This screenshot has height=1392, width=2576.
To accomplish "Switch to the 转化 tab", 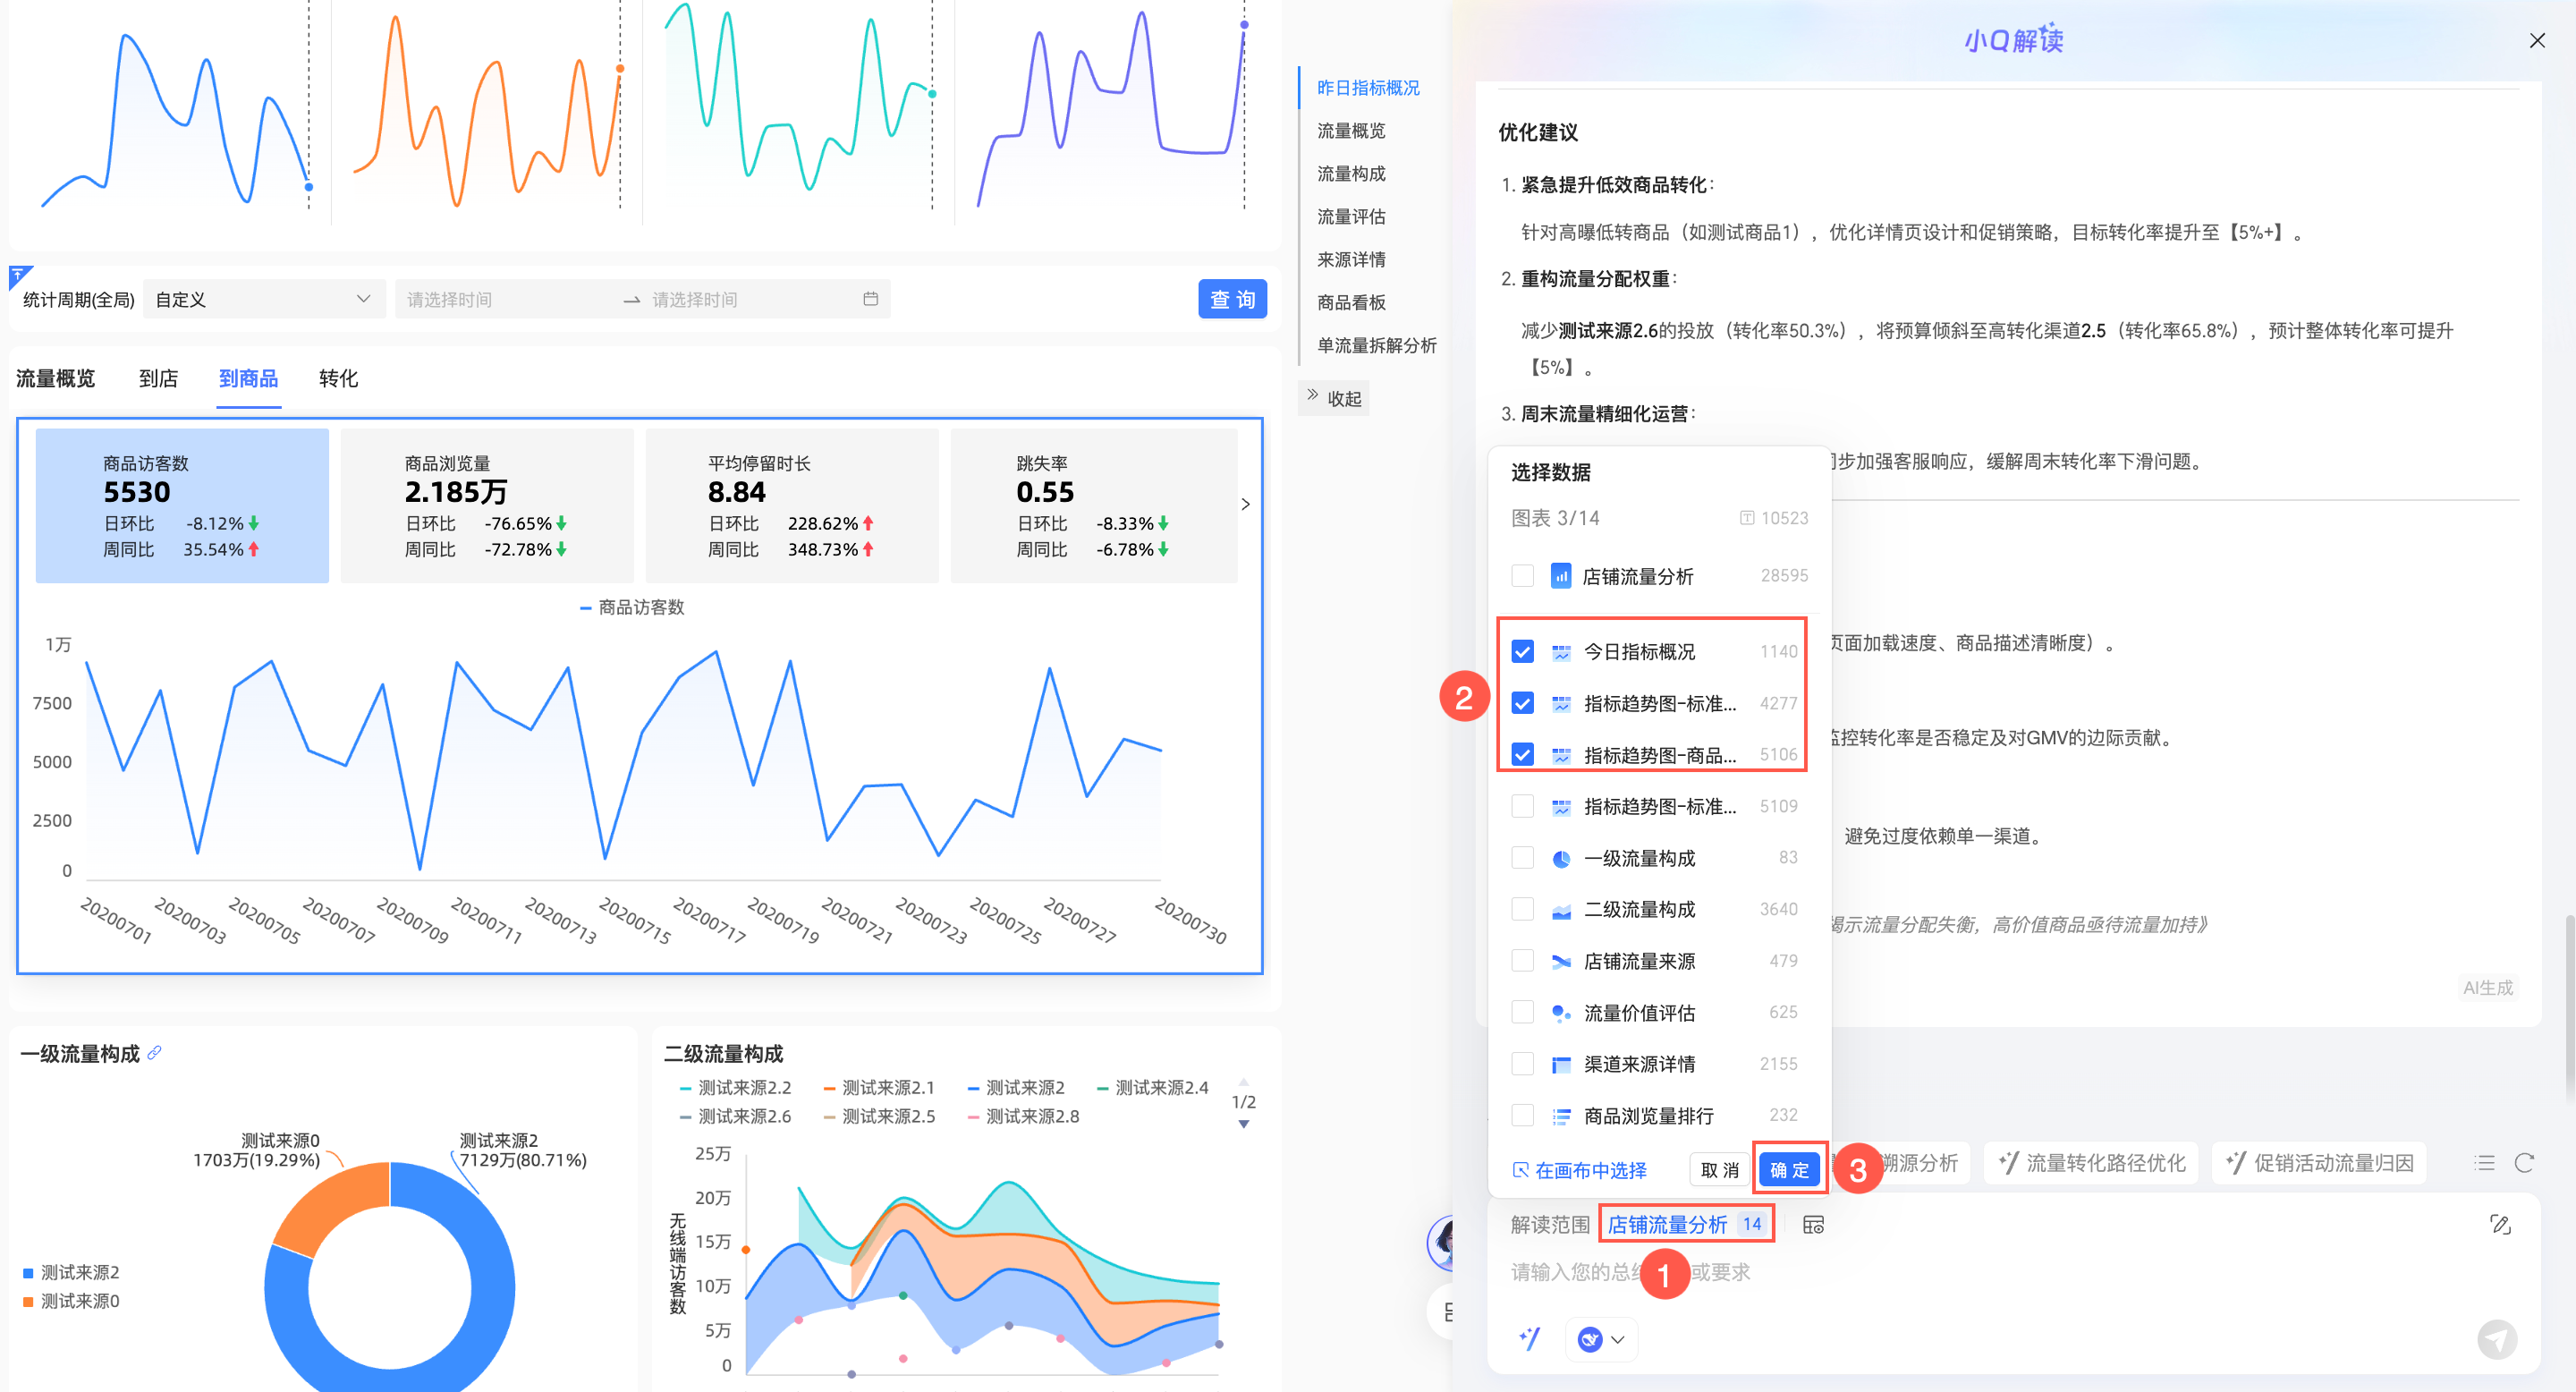I will [338, 378].
